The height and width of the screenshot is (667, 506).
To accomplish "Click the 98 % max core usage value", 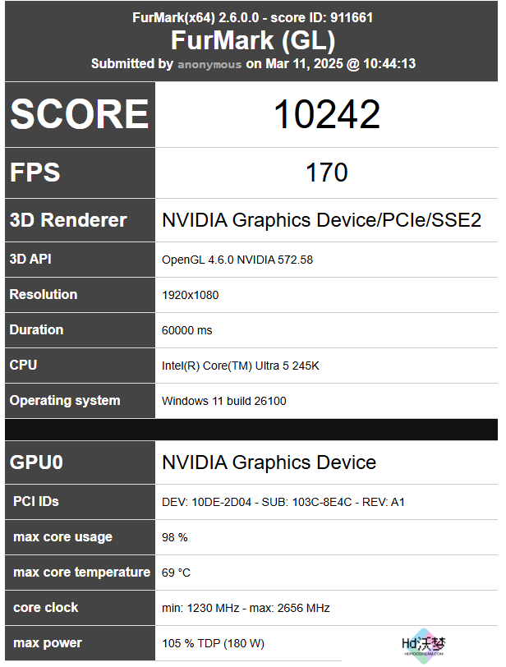I will click(174, 538).
